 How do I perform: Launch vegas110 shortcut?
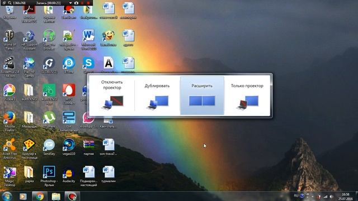click(69, 147)
